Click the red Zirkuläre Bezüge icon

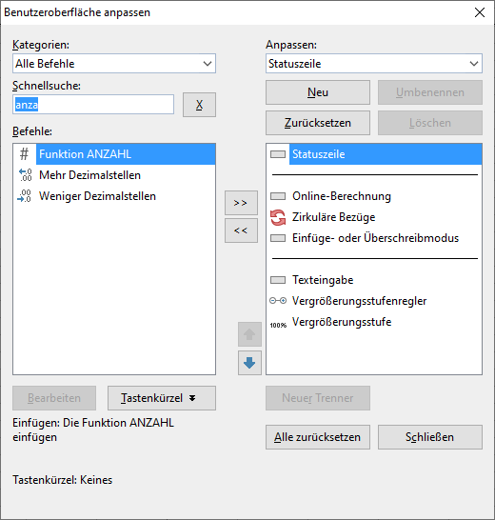(x=278, y=217)
